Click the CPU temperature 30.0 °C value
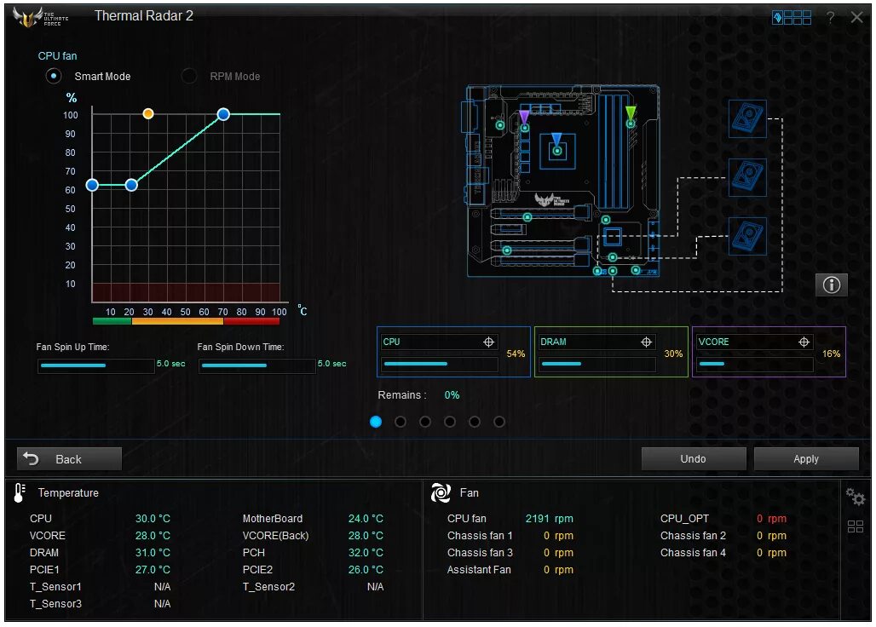This screenshot has height=627, width=876. (x=153, y=518)
